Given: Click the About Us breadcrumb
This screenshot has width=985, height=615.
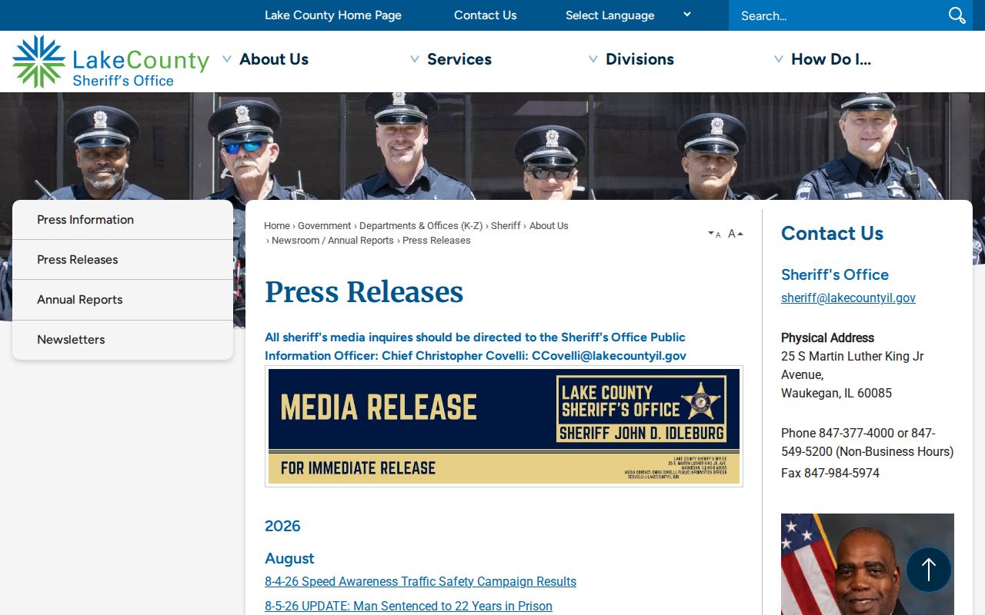Looking at the screenshot, I should coord(549,226).
